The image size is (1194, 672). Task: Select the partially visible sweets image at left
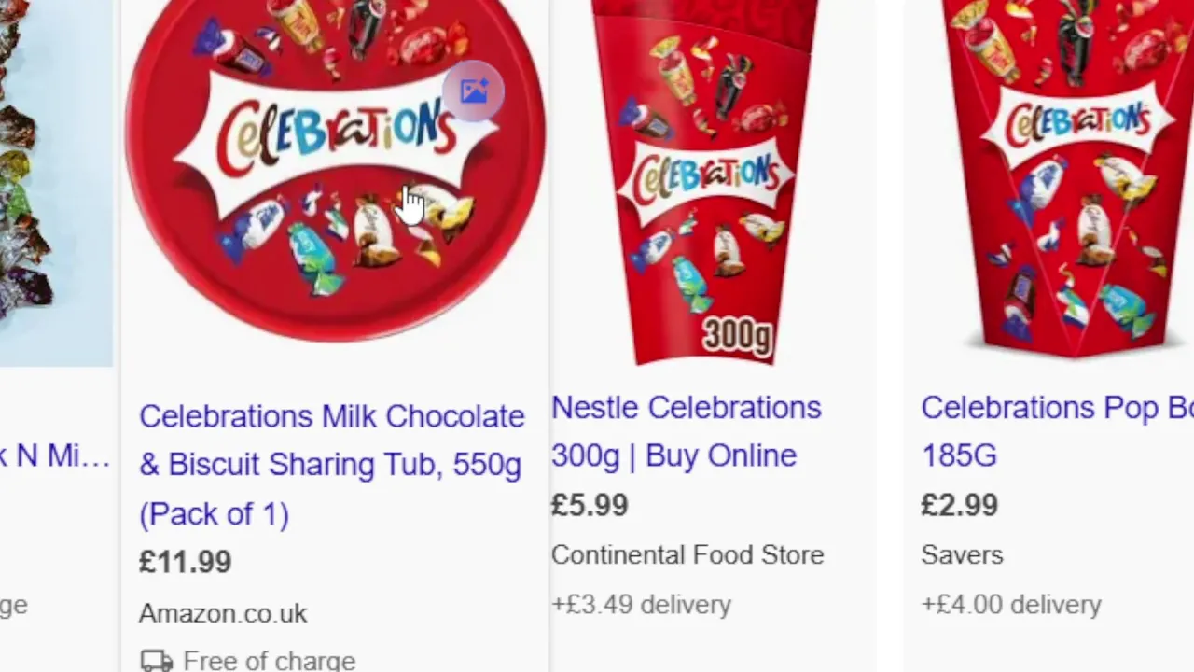point(47,177)
